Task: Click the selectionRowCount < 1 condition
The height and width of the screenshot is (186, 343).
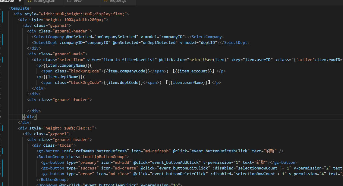Action: [260, 174]
